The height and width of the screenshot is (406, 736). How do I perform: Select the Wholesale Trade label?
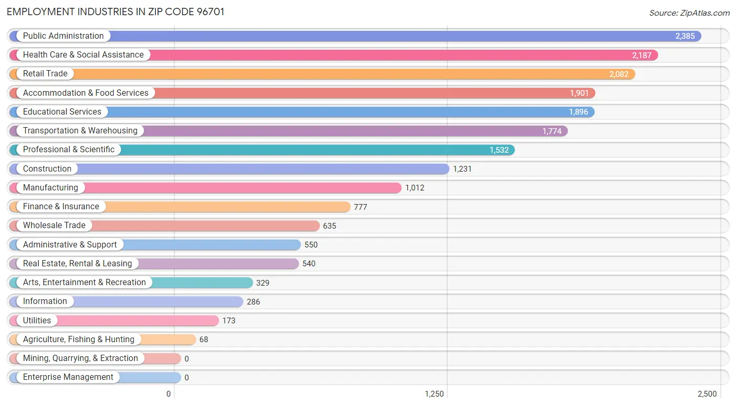54,225
